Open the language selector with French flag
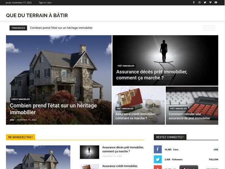 [189, 168]
